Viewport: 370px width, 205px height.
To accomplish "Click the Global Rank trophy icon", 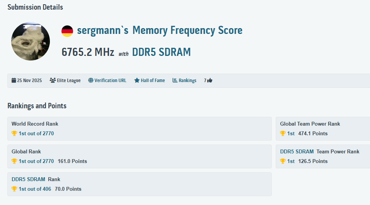I will 14,161.
